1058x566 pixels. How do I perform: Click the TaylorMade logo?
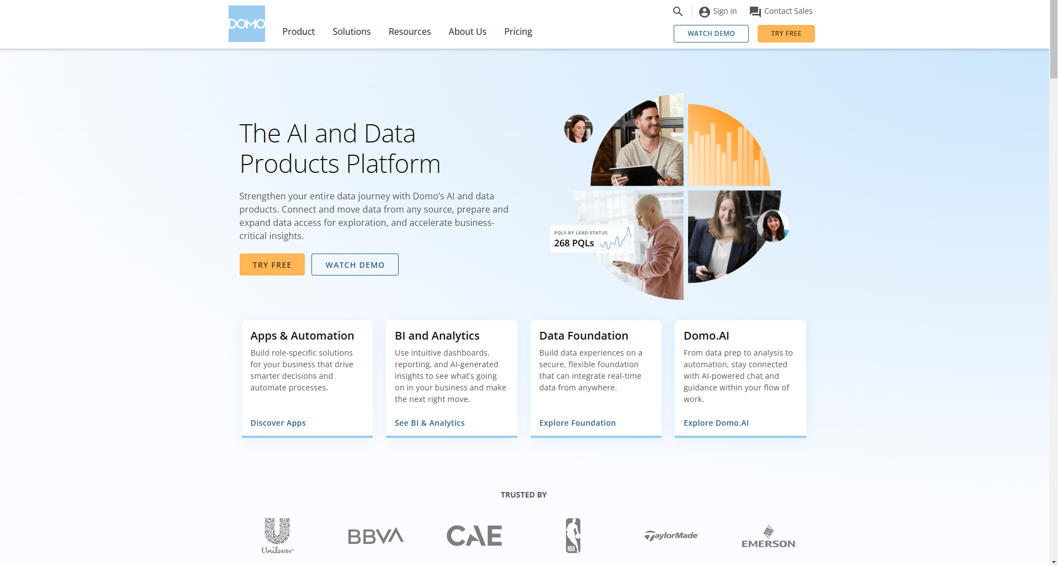(x=671, y=536)
